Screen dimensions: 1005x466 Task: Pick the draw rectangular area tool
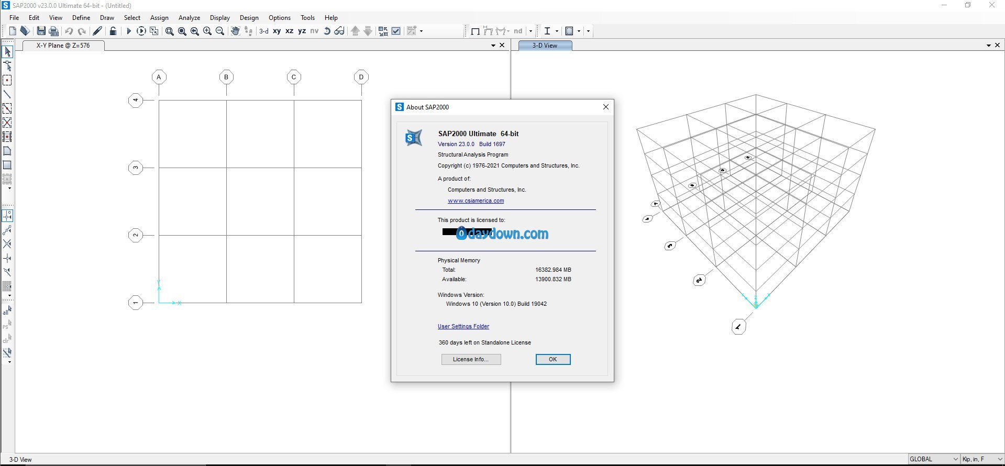[x=7, y=165]
